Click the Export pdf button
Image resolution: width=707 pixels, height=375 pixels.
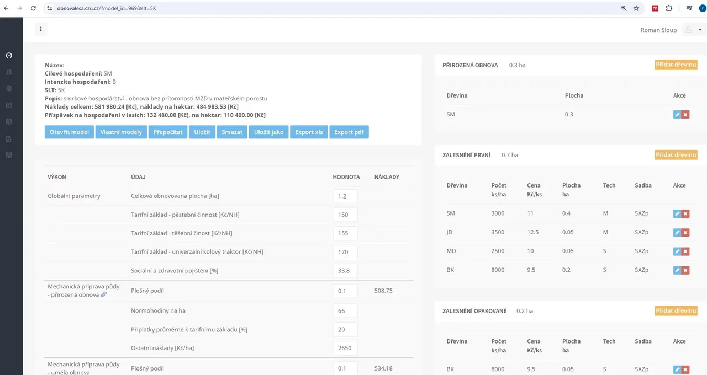pos(349,132)
